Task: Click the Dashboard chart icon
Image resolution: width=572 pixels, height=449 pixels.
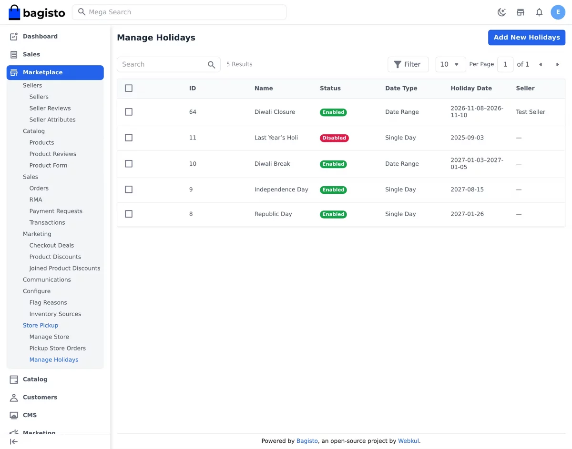Action: [x=14, y=36]
